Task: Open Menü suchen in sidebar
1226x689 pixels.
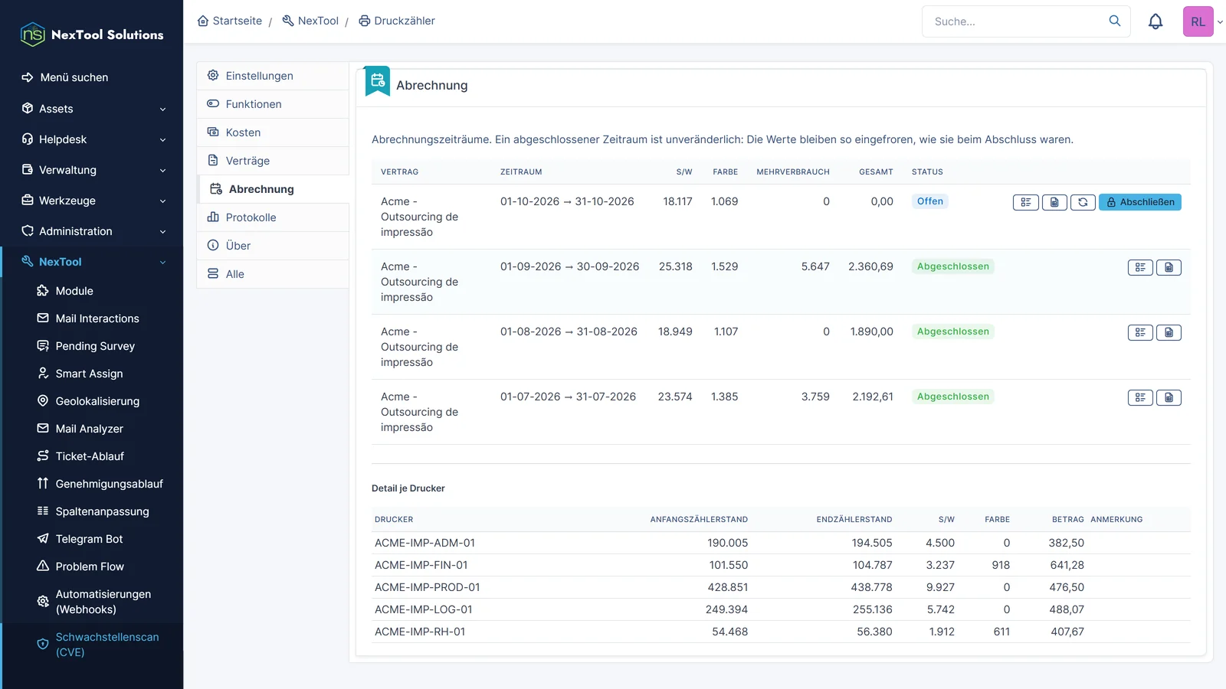Action: (92, 77)
